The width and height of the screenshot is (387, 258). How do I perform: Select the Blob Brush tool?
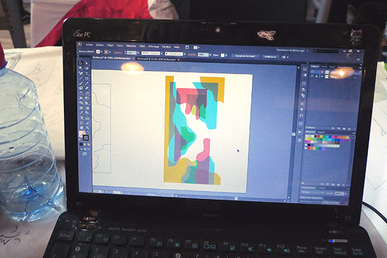81,88
